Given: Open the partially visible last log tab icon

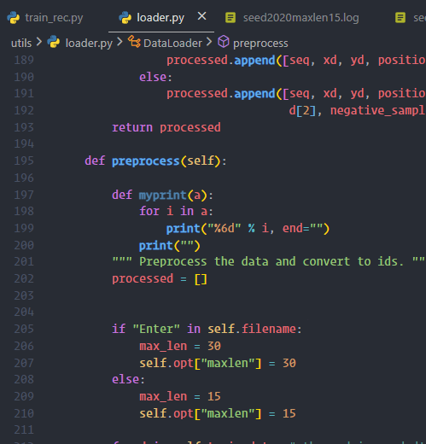Looking at the screenshot, I should click(400, 18).
